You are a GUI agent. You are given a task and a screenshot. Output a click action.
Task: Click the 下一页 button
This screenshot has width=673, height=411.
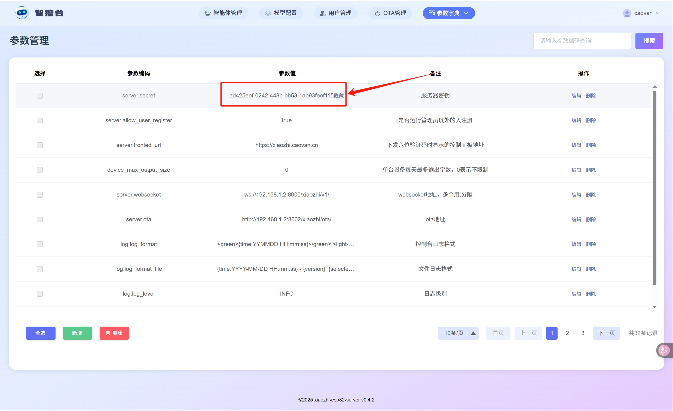pyautogui.click(x=606, y=333)
